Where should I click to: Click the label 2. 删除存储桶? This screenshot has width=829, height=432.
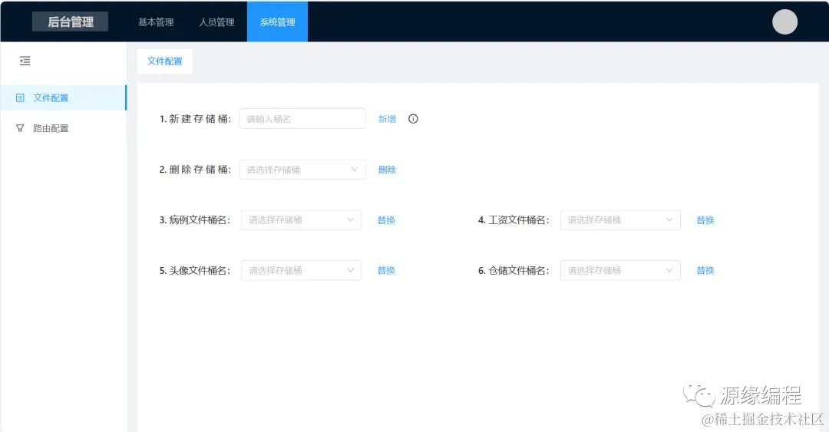tap(195, 170)
